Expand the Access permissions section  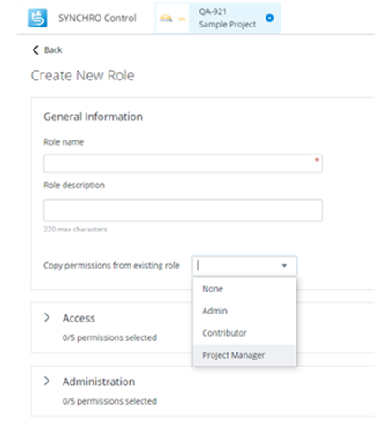click(47, 317)
